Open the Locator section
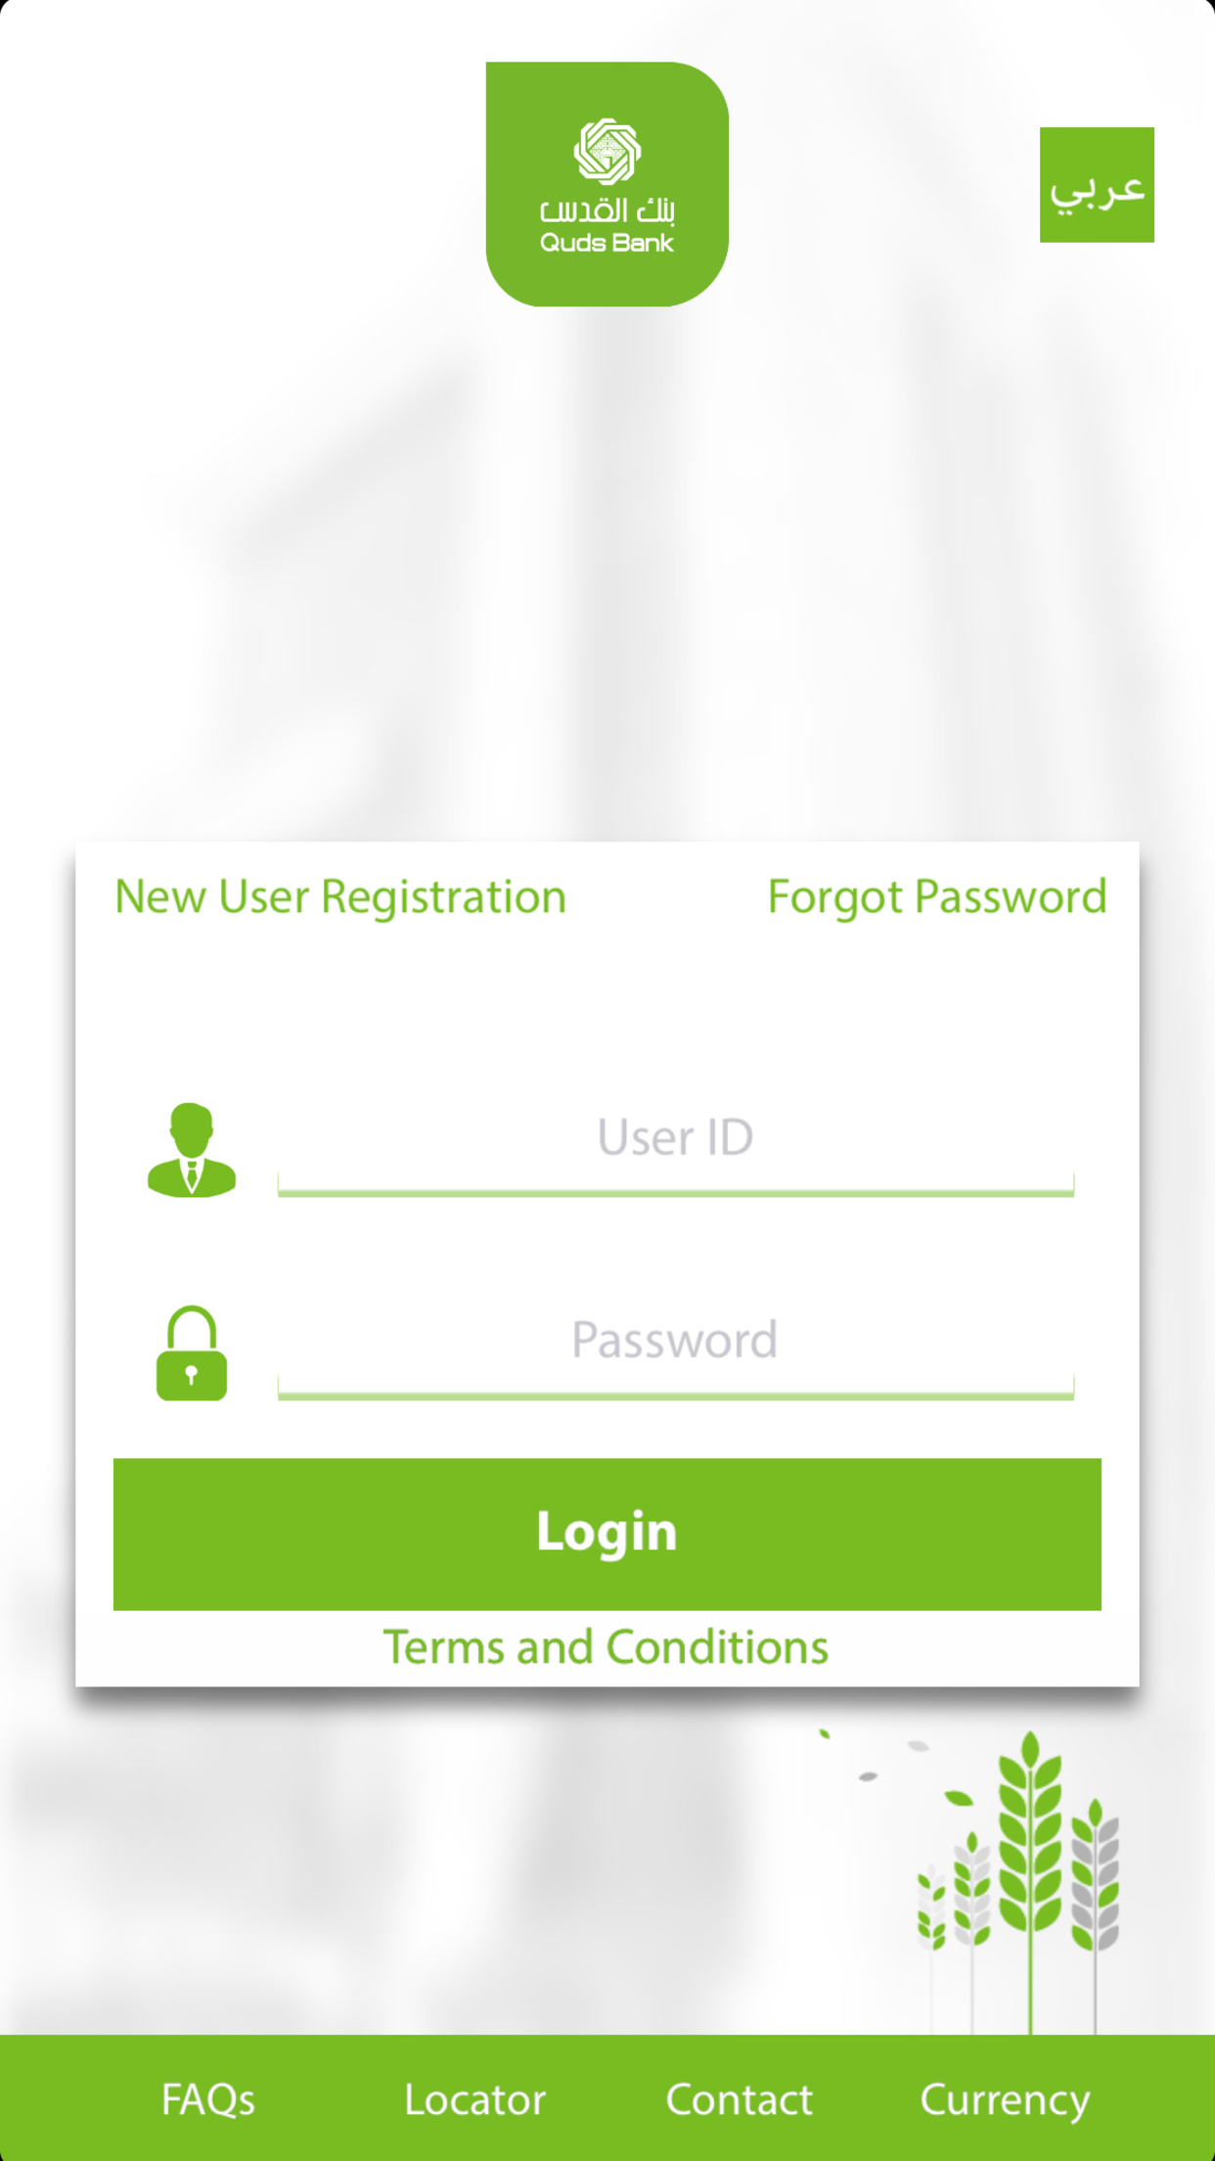 tap(474, 2097)
